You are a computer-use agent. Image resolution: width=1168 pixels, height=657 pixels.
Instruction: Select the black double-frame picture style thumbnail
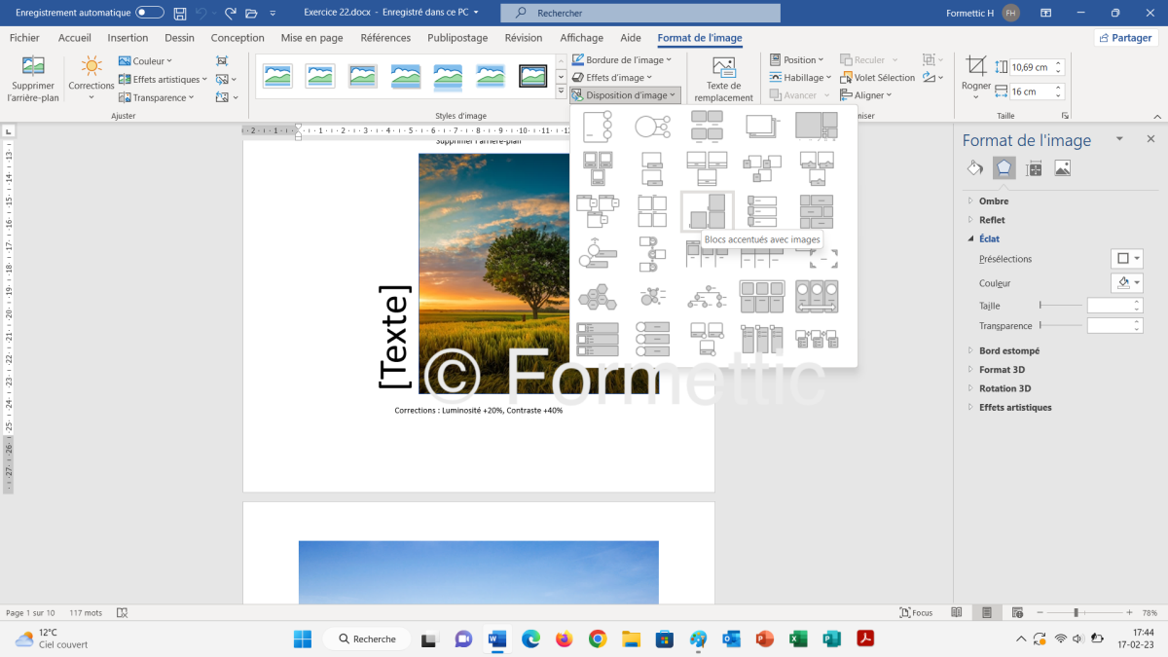[532, 76]
